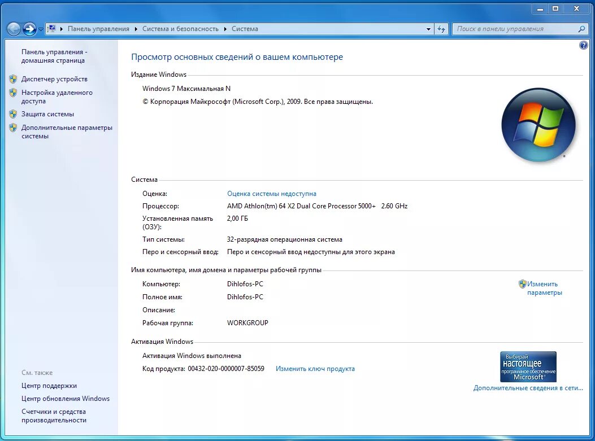Click Изменить ключ продукта link
This screenshot has width=595, height=441.
pos(315,369)
